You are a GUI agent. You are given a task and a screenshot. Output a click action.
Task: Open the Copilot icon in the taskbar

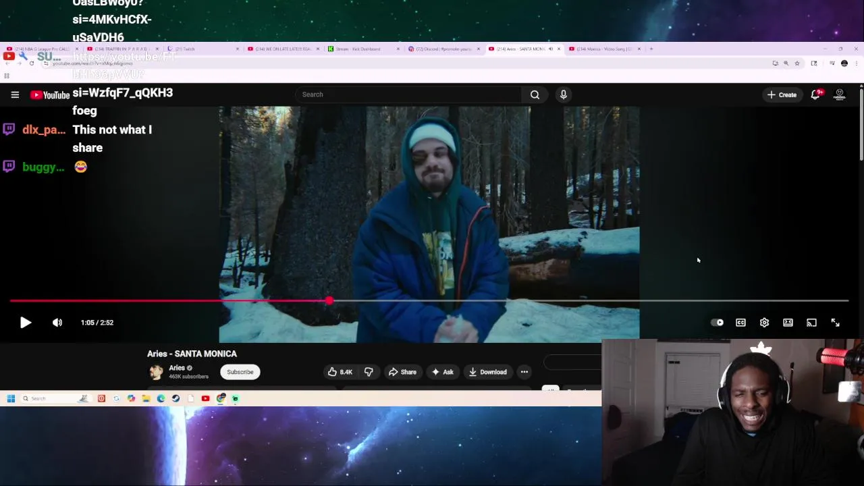[x=131, y=398]
